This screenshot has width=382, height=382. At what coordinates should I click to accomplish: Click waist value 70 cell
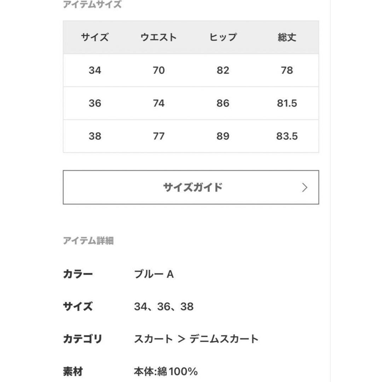tap(158, 70)
